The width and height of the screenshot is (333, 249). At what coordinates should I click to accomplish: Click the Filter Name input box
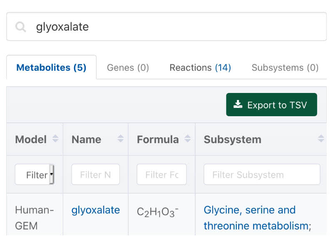click(x=95, y=175)
